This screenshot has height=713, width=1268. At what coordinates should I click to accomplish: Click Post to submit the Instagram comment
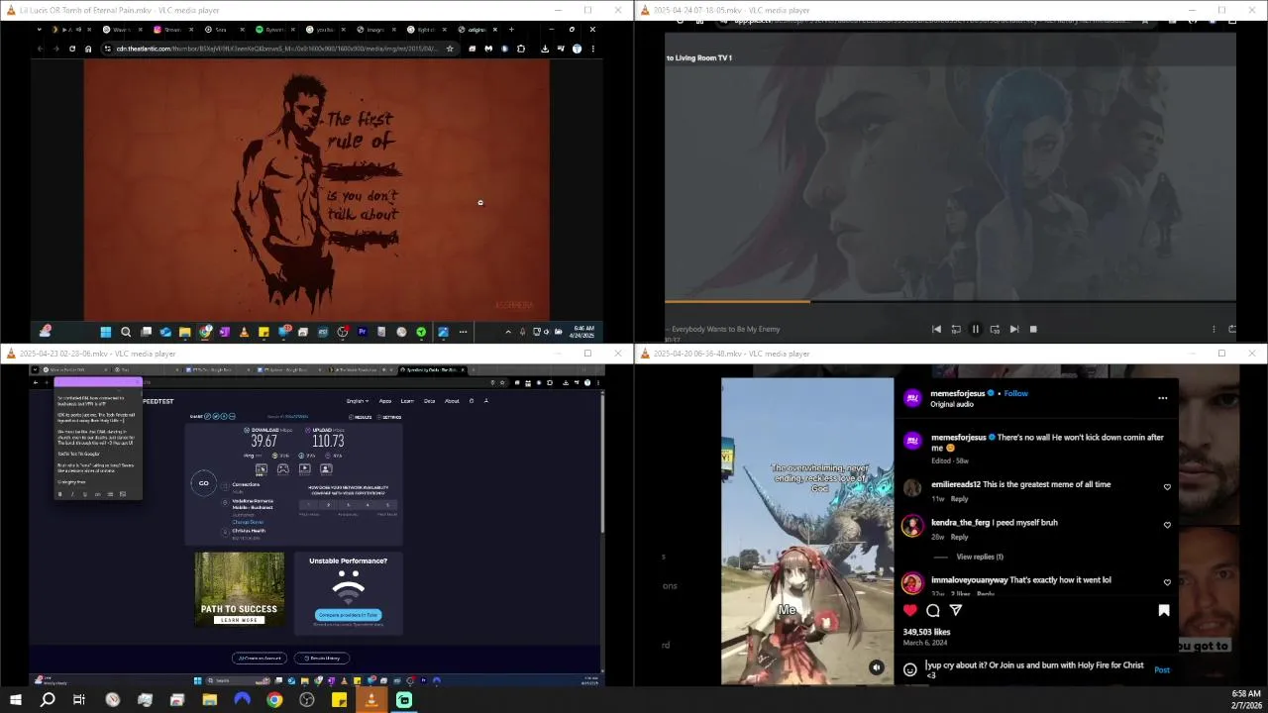click(x=1162, y=670)
